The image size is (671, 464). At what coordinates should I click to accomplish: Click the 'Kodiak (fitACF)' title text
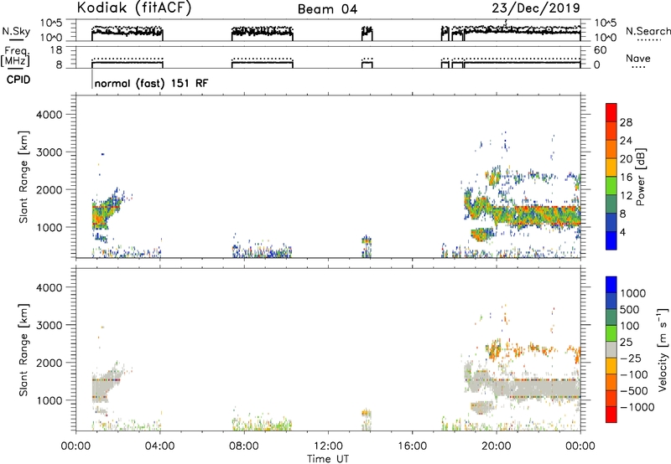(x=134, y=8)
